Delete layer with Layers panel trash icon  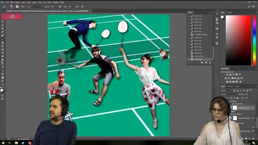(x=254, y=139)
